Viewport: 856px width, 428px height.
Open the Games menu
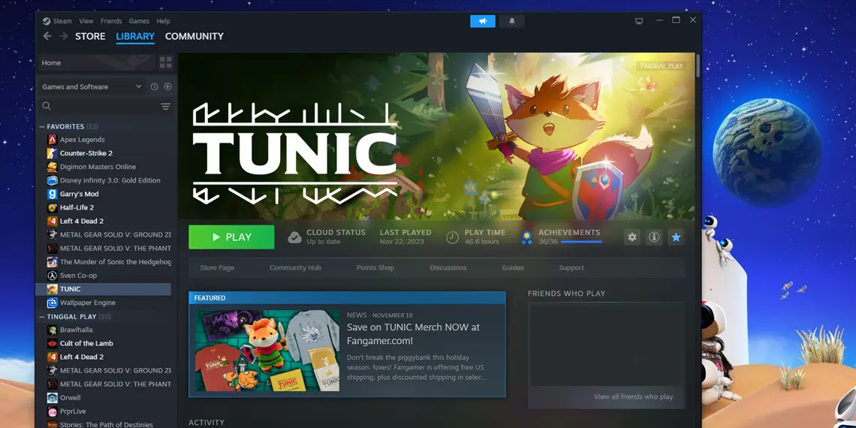(139, 21)
